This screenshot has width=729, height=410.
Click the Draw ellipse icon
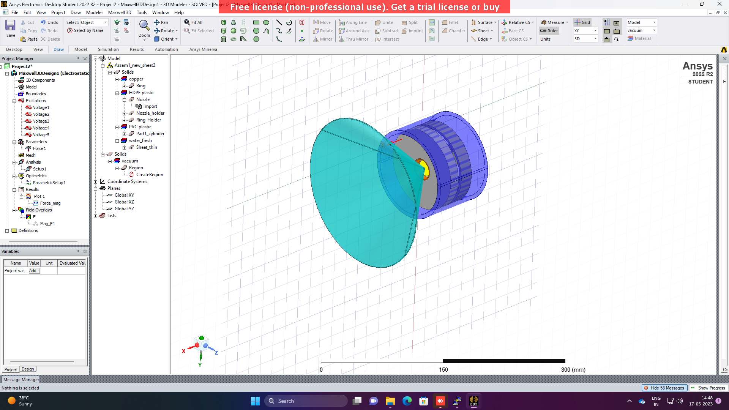coord(266,22)
